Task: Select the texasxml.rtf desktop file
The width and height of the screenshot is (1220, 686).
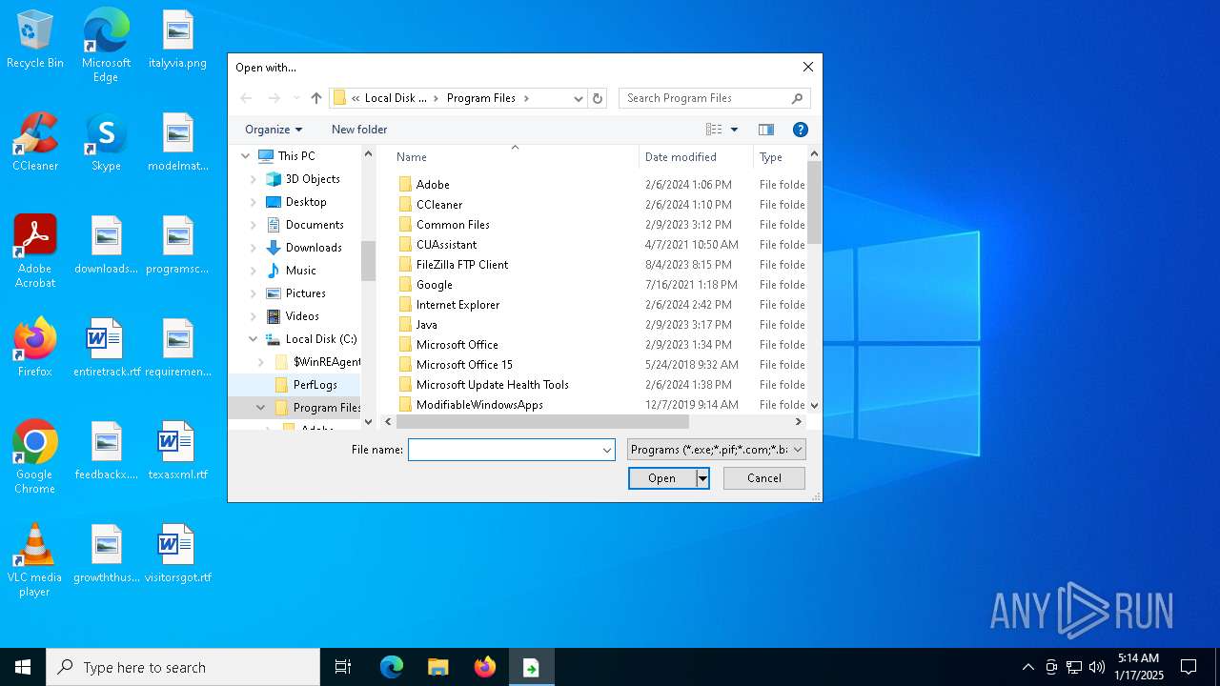Action: click(x=177, y=451)
